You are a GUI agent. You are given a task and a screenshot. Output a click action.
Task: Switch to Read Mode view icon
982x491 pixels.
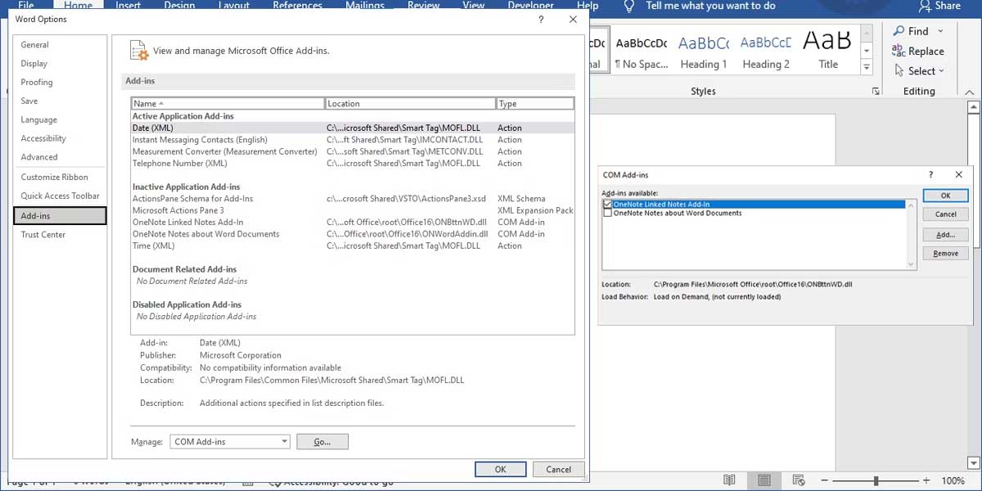point(729,480)
